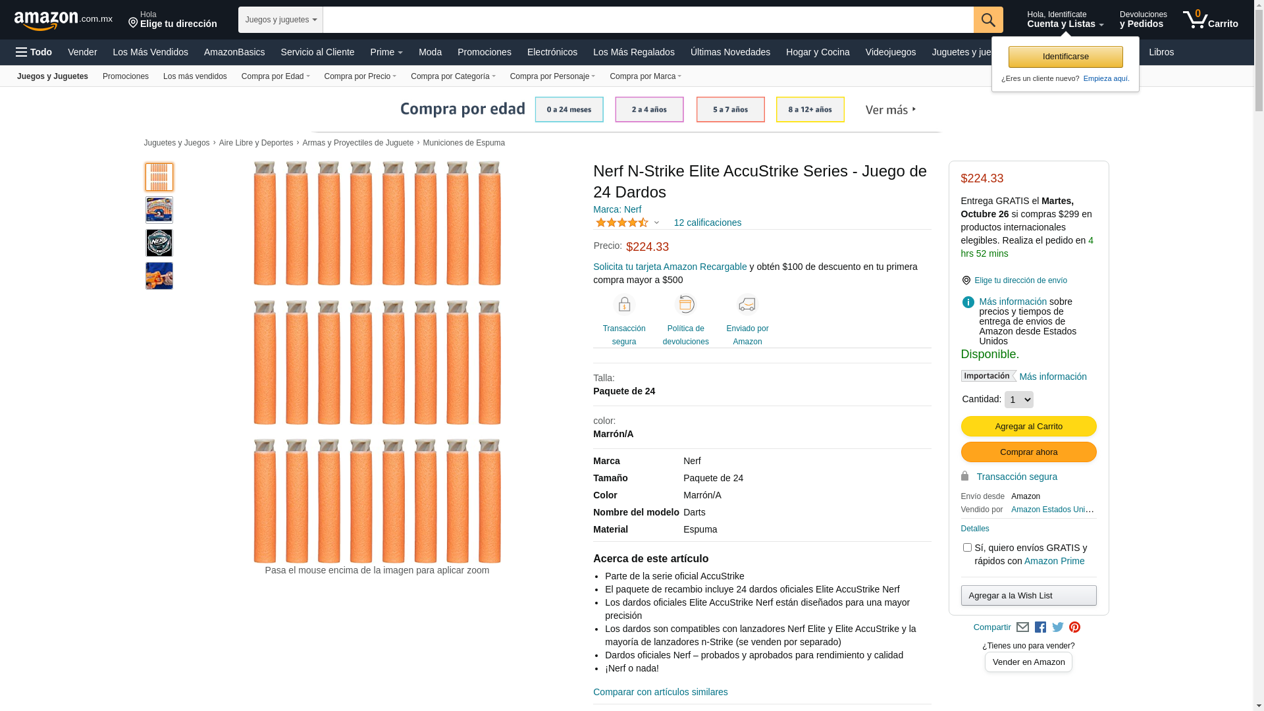Click the magnifying glass search button
1264x711 pixels.
click(x=987, y=20)
